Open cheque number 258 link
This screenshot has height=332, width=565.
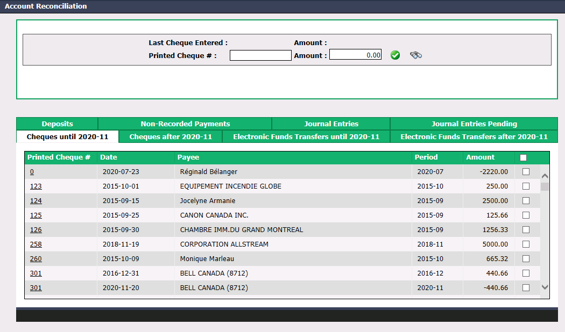coord(36,244)
